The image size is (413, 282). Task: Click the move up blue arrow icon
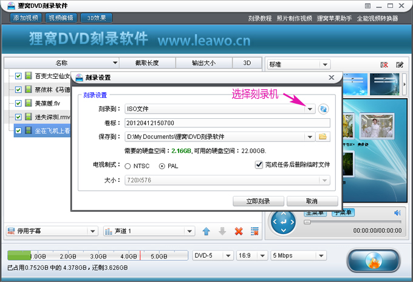tap(206, 231)
